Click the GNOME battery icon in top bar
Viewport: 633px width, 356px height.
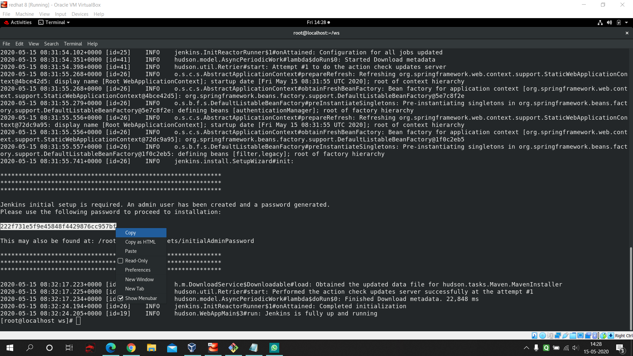pyautogui.click(x=618, y=22)
